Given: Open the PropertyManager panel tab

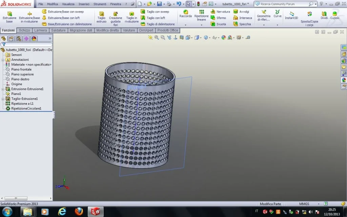Looking at the screenshot, I should (11, 39).
